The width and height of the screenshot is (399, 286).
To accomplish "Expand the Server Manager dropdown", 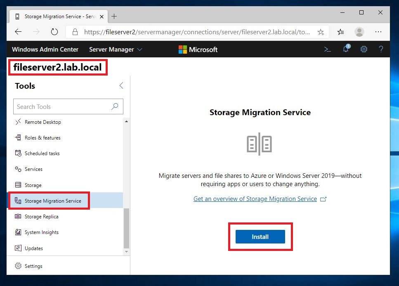I will pos(115,50).
